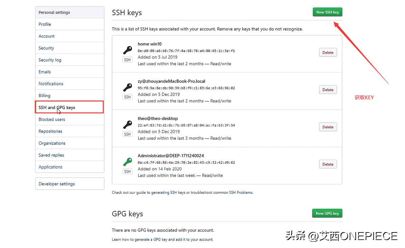The height and width of the screenshot is (248, 405).
Task: Click the SSH badge under the green key
Action: pos(127,172)
